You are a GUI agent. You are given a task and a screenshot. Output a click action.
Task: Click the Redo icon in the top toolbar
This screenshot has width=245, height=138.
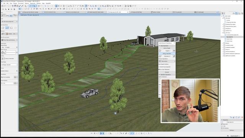[7, 6]
